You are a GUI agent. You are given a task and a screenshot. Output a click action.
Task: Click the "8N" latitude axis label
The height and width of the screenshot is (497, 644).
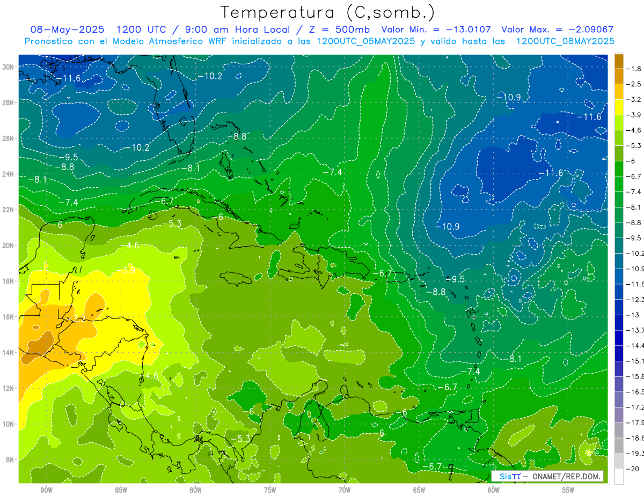tap(10, 459)
